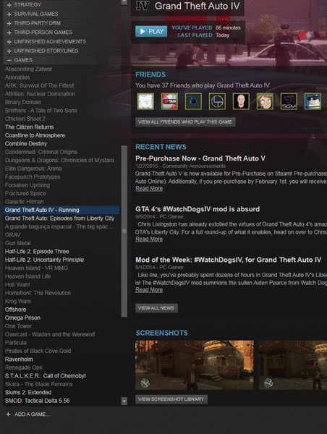
Task: Select Grand Theft Auto IV - Running
Action: coord(61,210)
